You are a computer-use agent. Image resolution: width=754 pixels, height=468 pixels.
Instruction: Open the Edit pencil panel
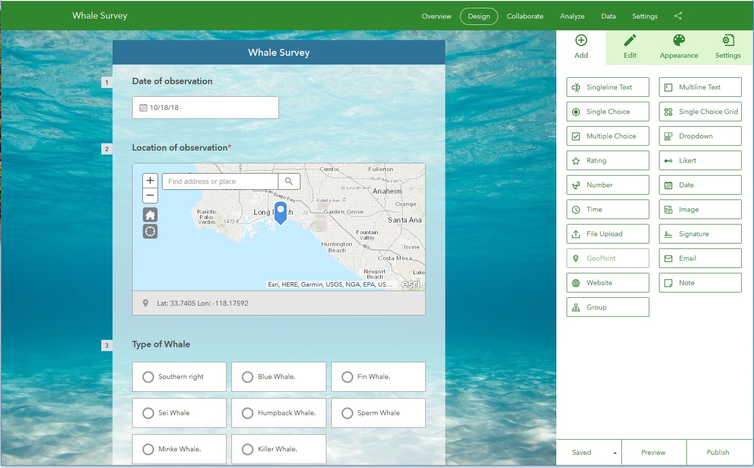click(630, 47)
